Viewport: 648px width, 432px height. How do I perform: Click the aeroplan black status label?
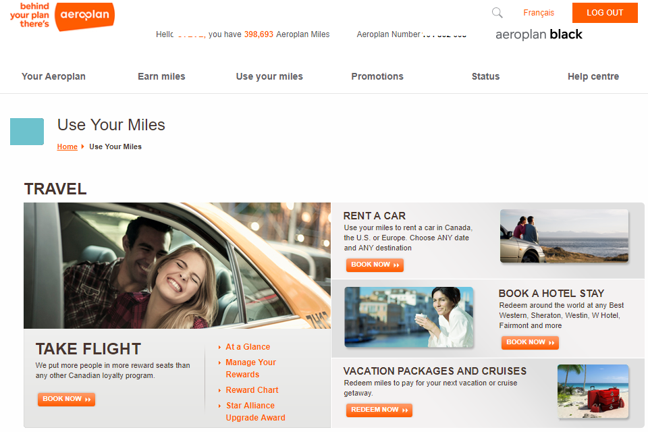tap(539, 34)
